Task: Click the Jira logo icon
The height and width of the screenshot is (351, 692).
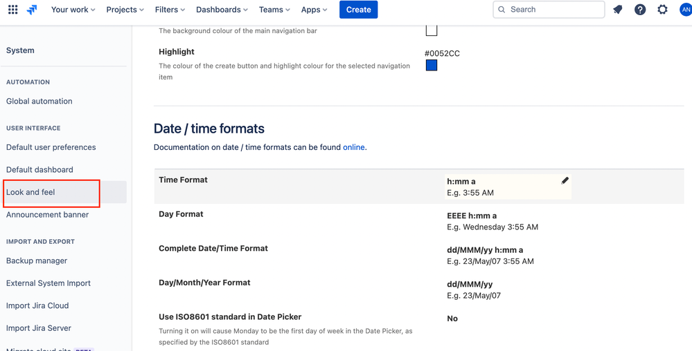Action: click(x=32, y=10)
